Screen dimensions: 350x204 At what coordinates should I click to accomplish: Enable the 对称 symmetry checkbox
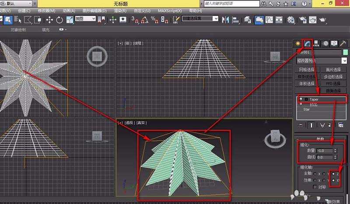315,187
